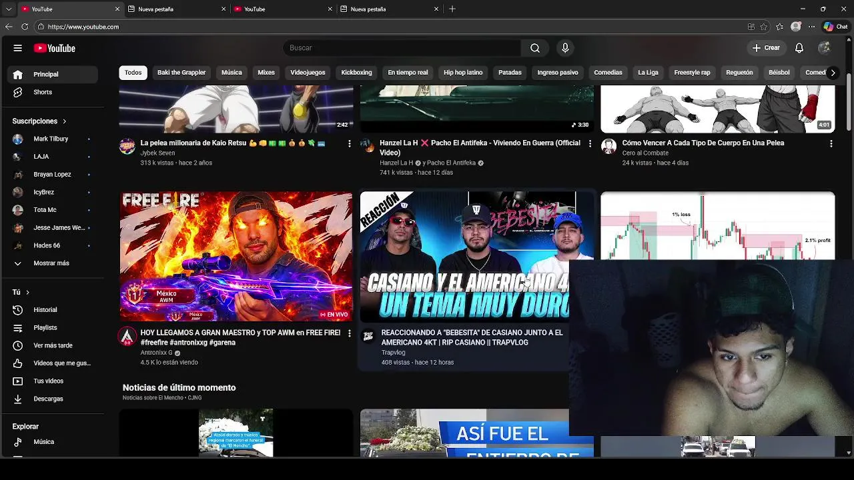Open Música under Explorar

point(53,442)
